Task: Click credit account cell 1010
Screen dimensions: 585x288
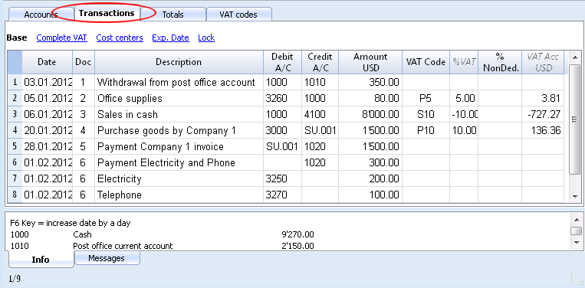Action: [320, 82]
